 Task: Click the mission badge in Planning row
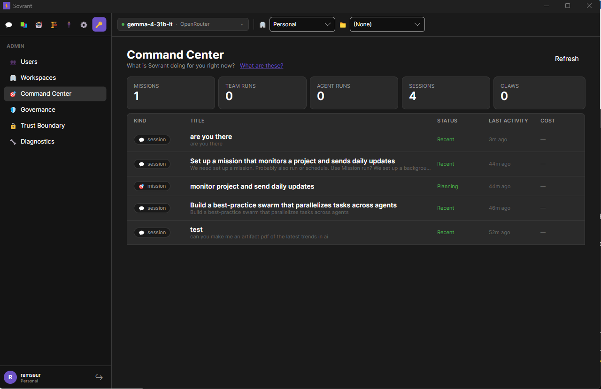point(152,186)
